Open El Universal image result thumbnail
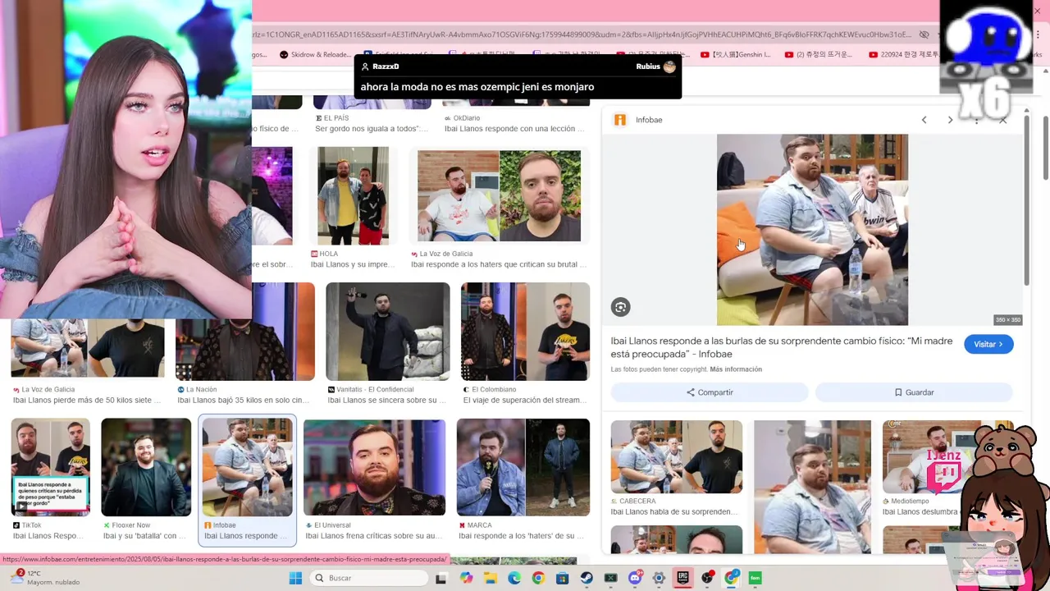Viewport: 1050px width, 591px height. click(374, 467)
